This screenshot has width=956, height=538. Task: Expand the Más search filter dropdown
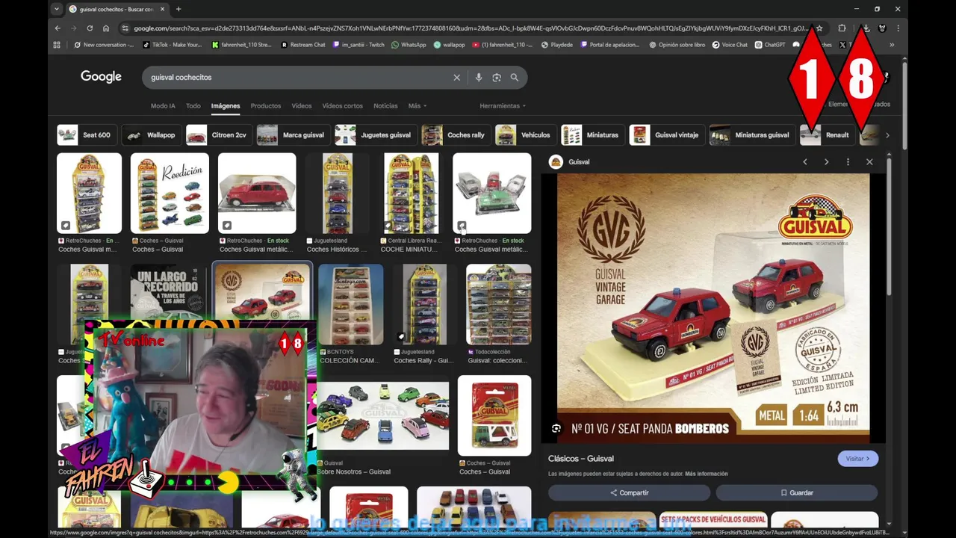coord(418,106)
